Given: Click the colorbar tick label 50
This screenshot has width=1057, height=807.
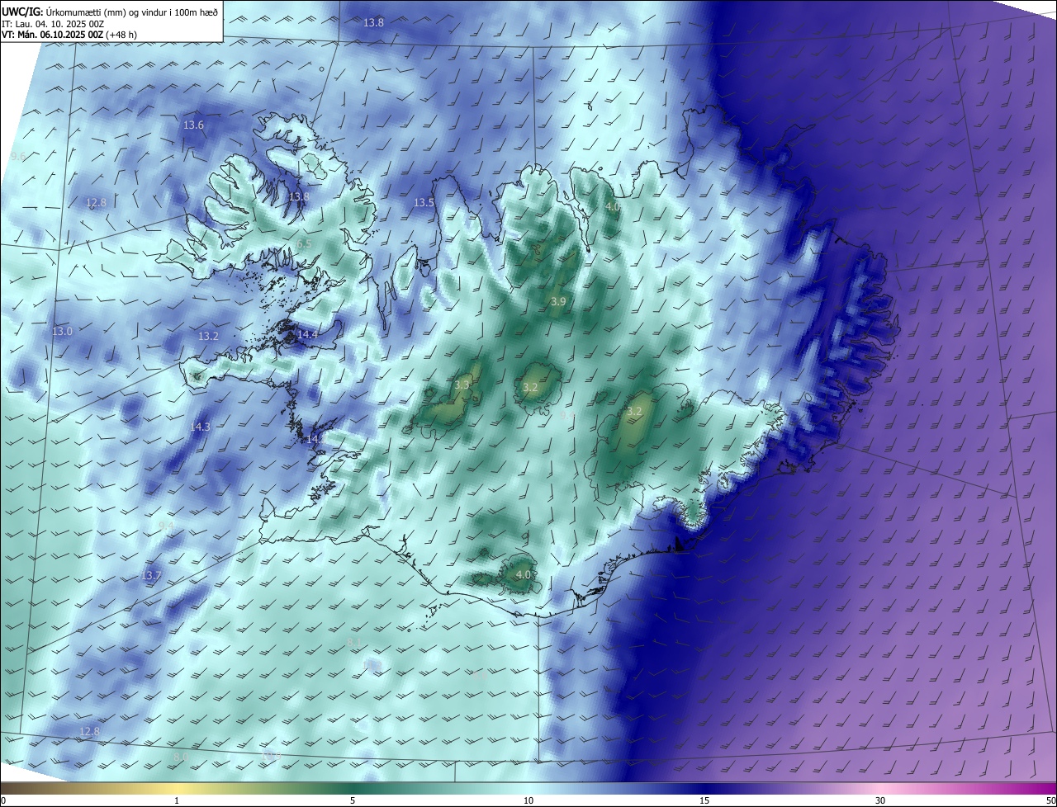Looking at the screenshot, I should click(x=1050, y=800).
